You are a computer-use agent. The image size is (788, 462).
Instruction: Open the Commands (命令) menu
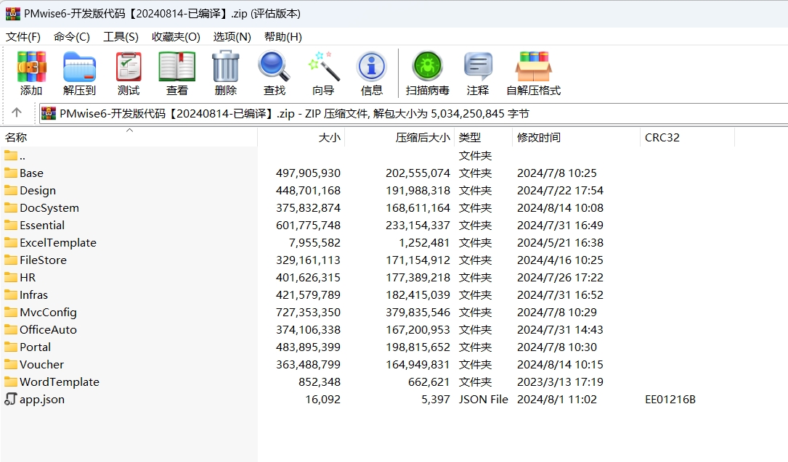click(x=72, y=36)
